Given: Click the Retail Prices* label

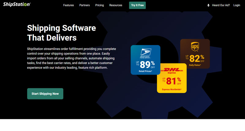Looking at the screenshot, I should pos(145,71).
